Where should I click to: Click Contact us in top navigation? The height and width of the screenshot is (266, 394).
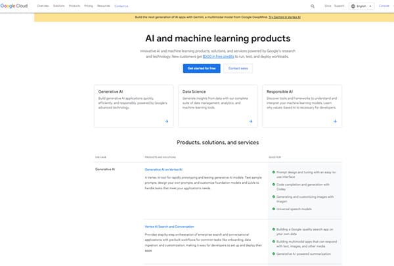tap(121, 6)
